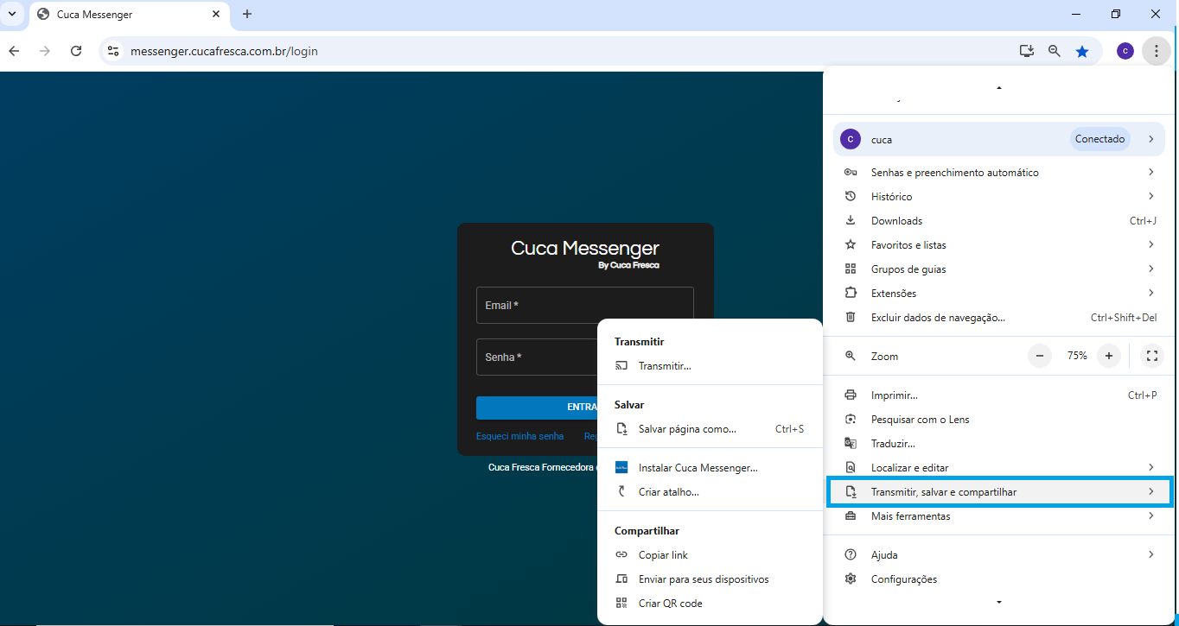The height and width of the screenshot is (626, 1179).
Task: Open Senhas e preenchimento automático
Action: point(999,173)
